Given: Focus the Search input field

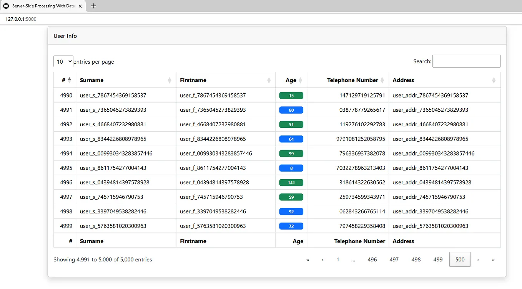Looking at the screenshot, I should tap(467, 61).
